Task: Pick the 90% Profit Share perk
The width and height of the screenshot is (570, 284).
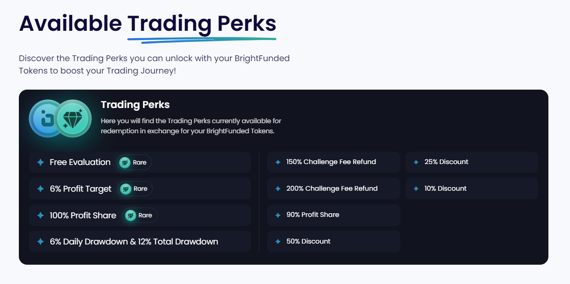Action: click(x=313, y=215)
